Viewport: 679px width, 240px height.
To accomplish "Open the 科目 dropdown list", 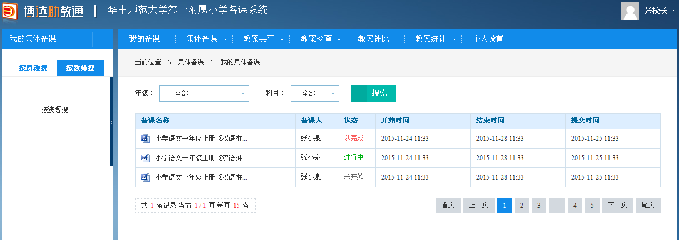I will [314, 94].
